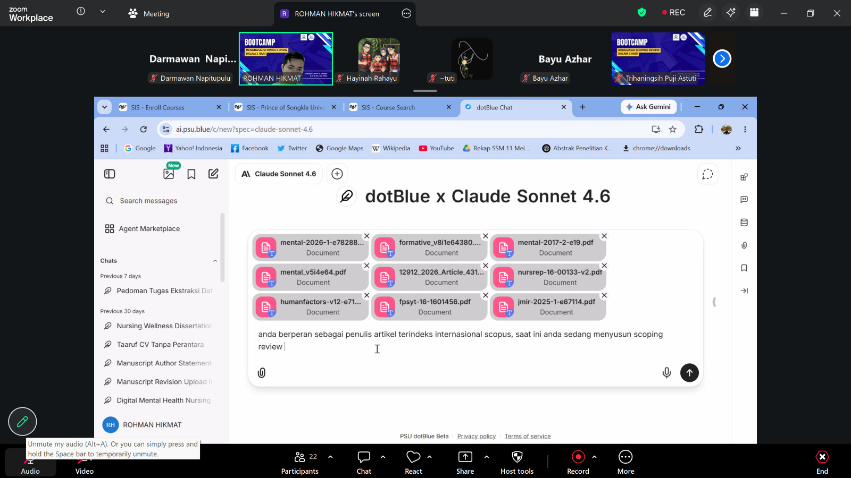Expand the Participants options arrow in Zoom
The width and height of the screenshot is (851, 478).
pos(330,457)
